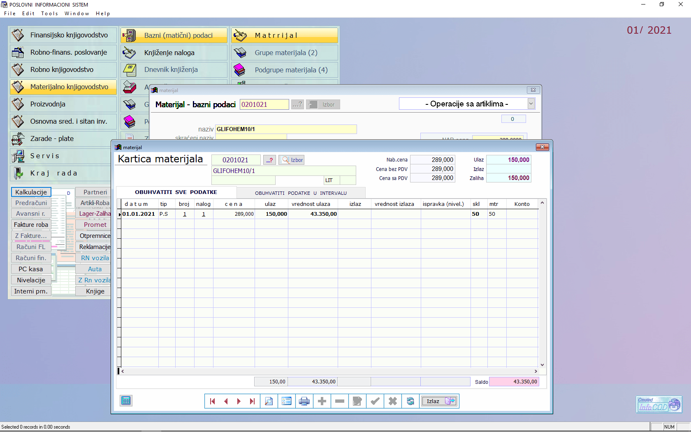Open the record form view icon

tap(286, 401)
